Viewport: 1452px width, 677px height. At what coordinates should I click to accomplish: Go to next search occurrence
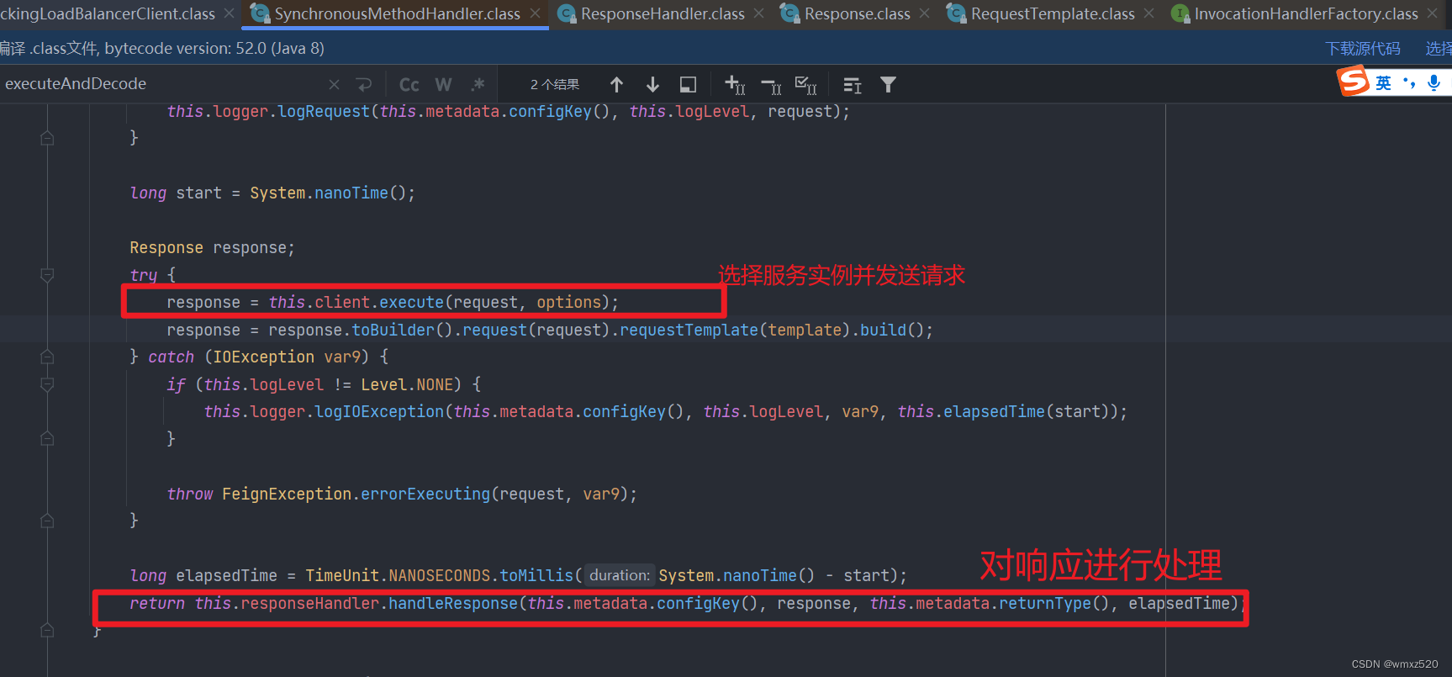652,85
